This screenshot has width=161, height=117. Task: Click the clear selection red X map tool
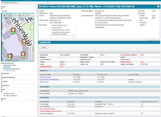[x=19, y=16]
